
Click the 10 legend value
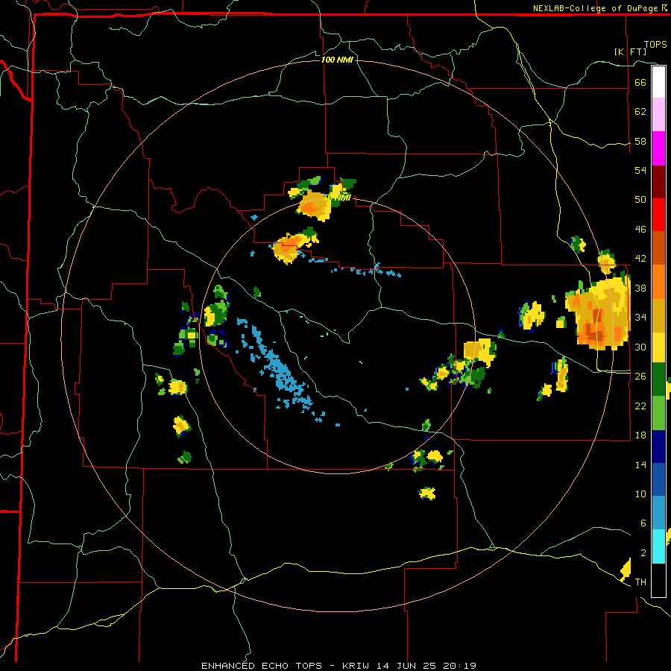(x=640, y=494)
